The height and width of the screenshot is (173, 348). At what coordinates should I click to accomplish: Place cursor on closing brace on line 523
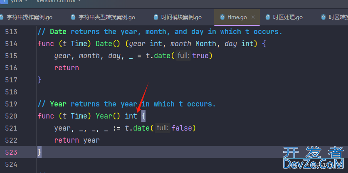tap(39, 152)
